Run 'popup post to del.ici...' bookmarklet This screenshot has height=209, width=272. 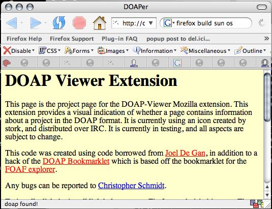pyautogui.click(x=178, y=39)
